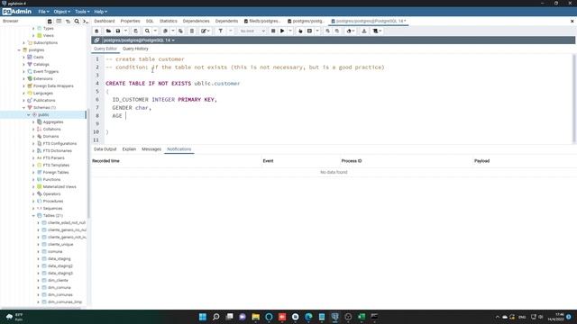This screenshot has width=577, height=324.
Task: Open the No limit rows dropdown
Action: tap(252, 31)
